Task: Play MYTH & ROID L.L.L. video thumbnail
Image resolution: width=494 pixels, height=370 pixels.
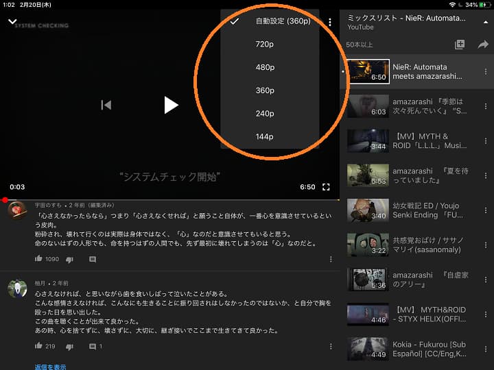Action: pyautogui.click(x=368, y=140)
